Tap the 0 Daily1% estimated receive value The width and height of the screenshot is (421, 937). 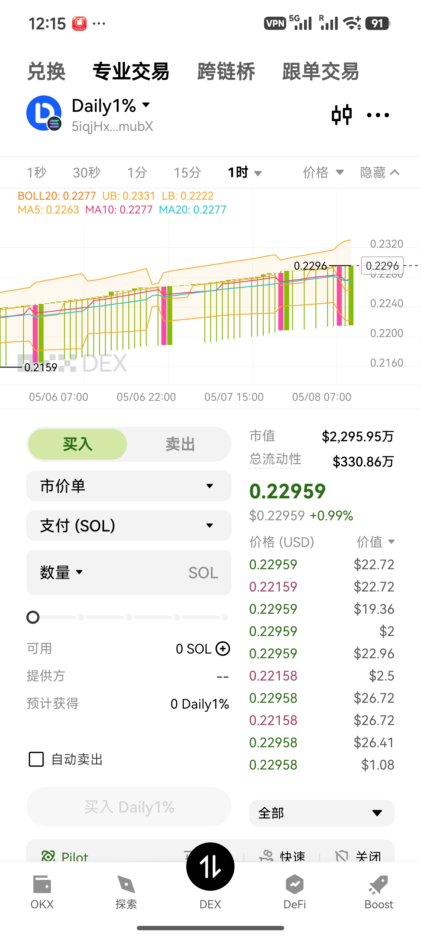200,704
